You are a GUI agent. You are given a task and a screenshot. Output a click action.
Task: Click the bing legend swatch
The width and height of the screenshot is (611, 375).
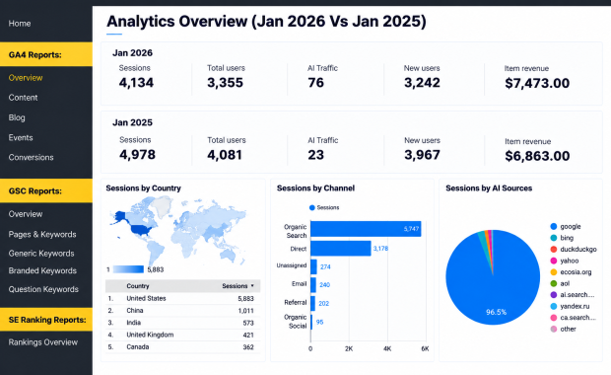(x=553, y=238)
